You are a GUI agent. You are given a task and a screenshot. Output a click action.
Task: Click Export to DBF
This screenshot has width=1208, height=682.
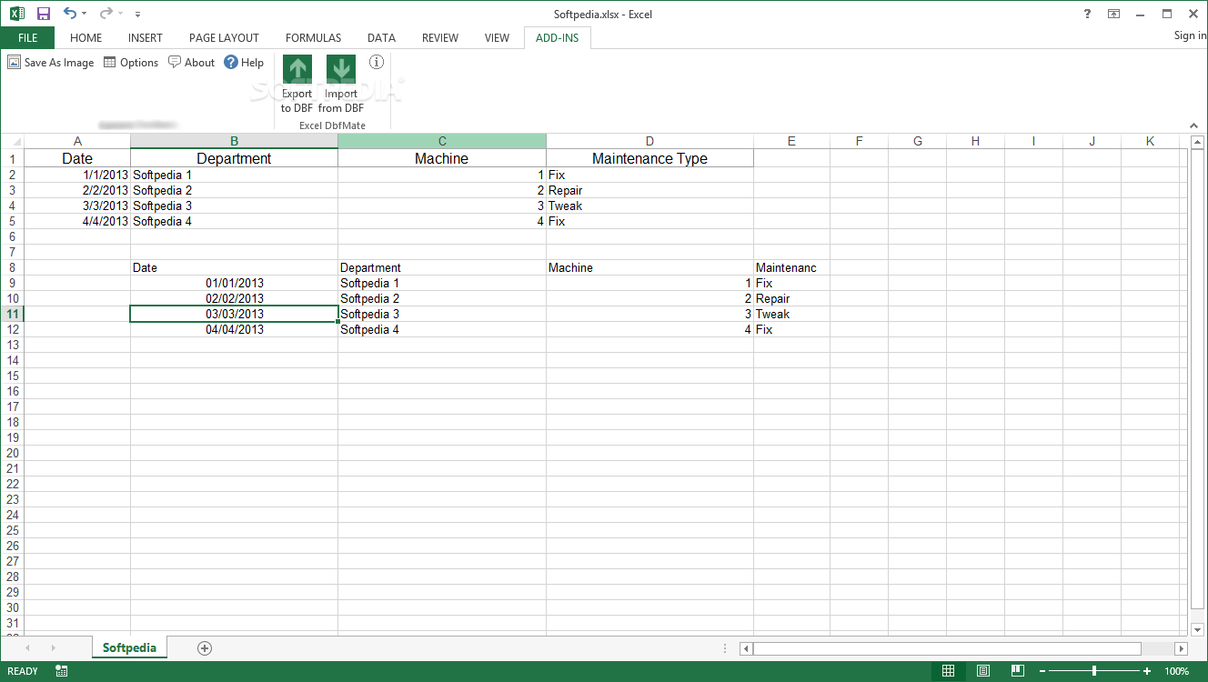point(297,84)
